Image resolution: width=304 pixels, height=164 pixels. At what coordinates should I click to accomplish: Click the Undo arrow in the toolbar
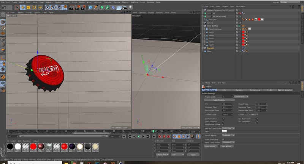(4, 8)
